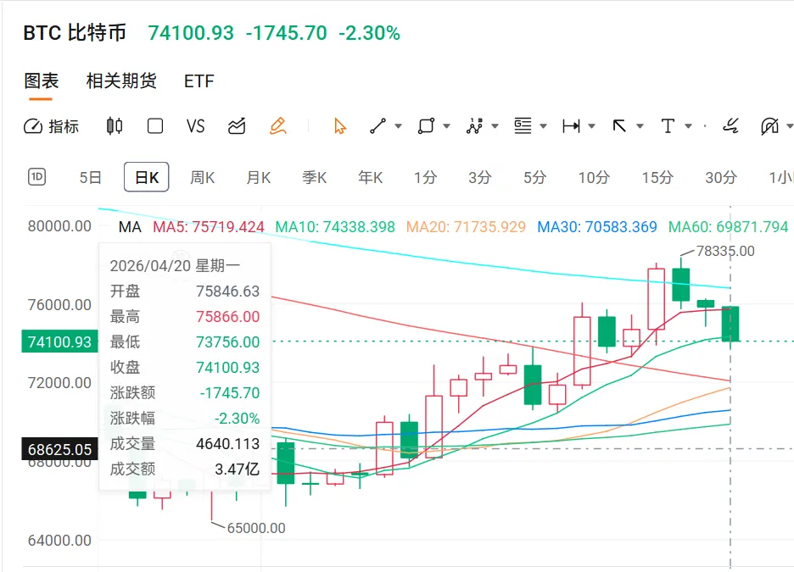Click the MA20: 71735.929 legend value

[x=466, y=227]
